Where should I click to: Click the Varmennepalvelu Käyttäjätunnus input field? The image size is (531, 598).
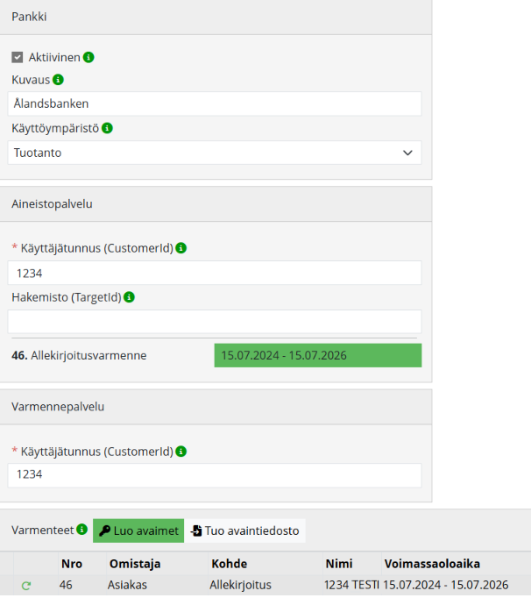[214, 475]
